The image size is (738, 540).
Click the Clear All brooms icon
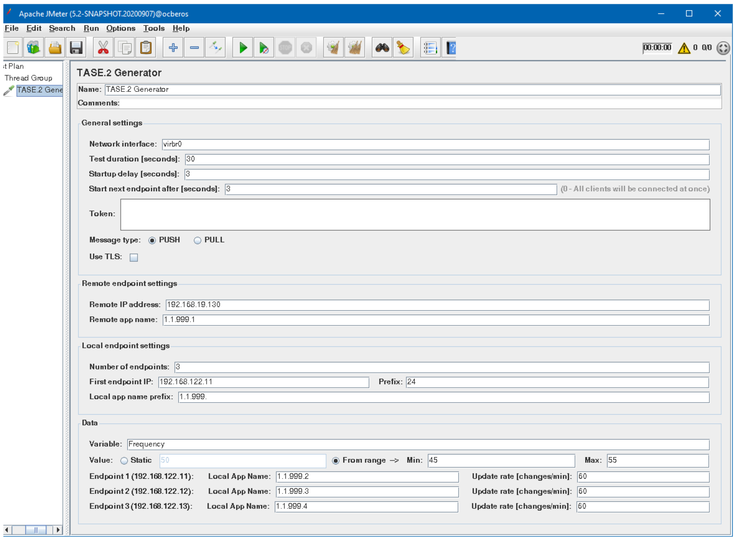click(354, 48)
